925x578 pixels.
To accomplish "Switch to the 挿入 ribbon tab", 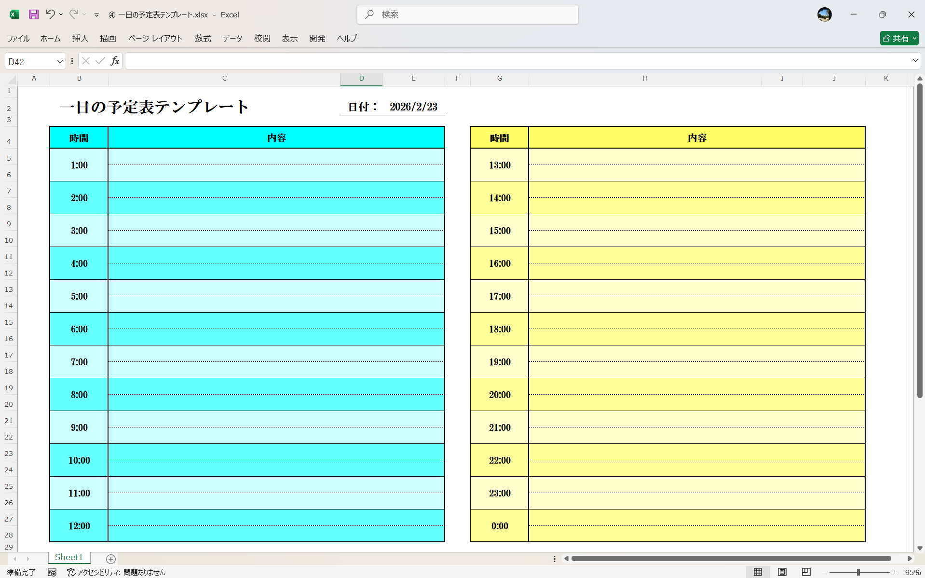I will tap(80, 39).
